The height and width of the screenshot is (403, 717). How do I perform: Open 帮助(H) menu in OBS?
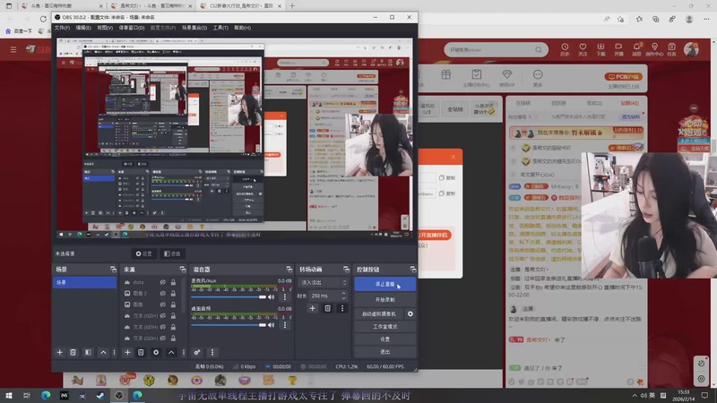point(242,28)
